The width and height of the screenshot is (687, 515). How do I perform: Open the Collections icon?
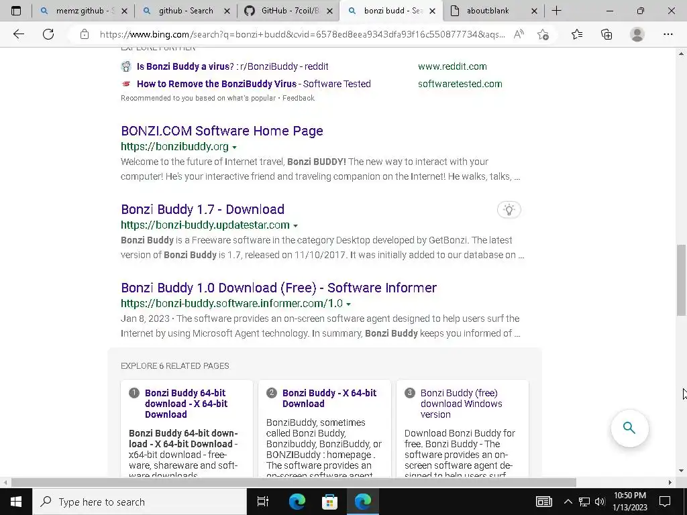[x=606, y=34]
